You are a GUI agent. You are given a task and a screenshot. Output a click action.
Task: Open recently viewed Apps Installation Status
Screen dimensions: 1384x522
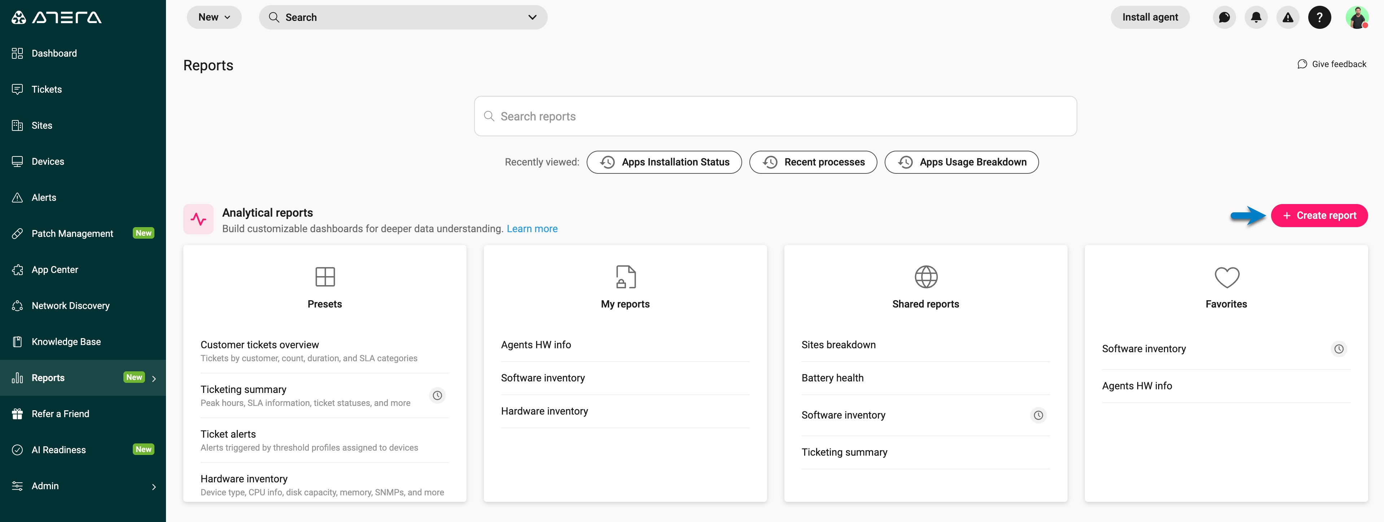point(664,162)
